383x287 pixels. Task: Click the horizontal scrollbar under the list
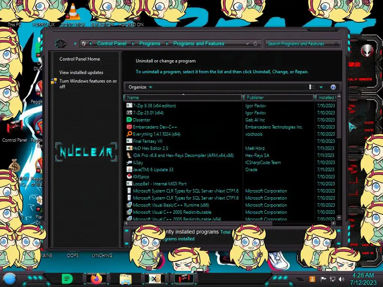point(200,223)
